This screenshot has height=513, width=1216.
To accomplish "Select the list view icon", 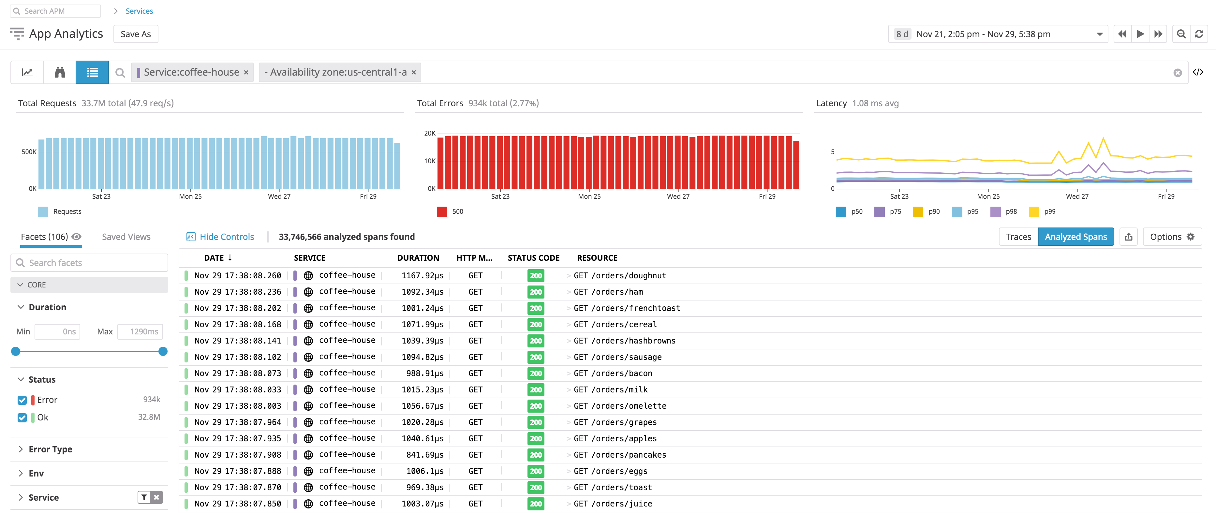I will (x=92, y=72).
